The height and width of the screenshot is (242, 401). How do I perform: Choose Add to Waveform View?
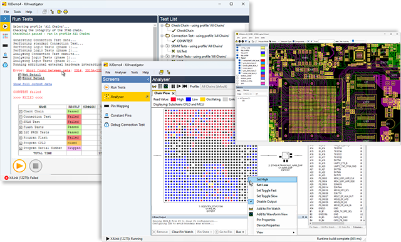click(x=273, y=214)
